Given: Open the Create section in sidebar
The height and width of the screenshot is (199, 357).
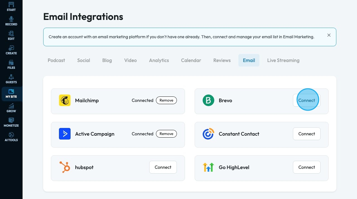Looking at the screenshot, I should click(11, 50).
